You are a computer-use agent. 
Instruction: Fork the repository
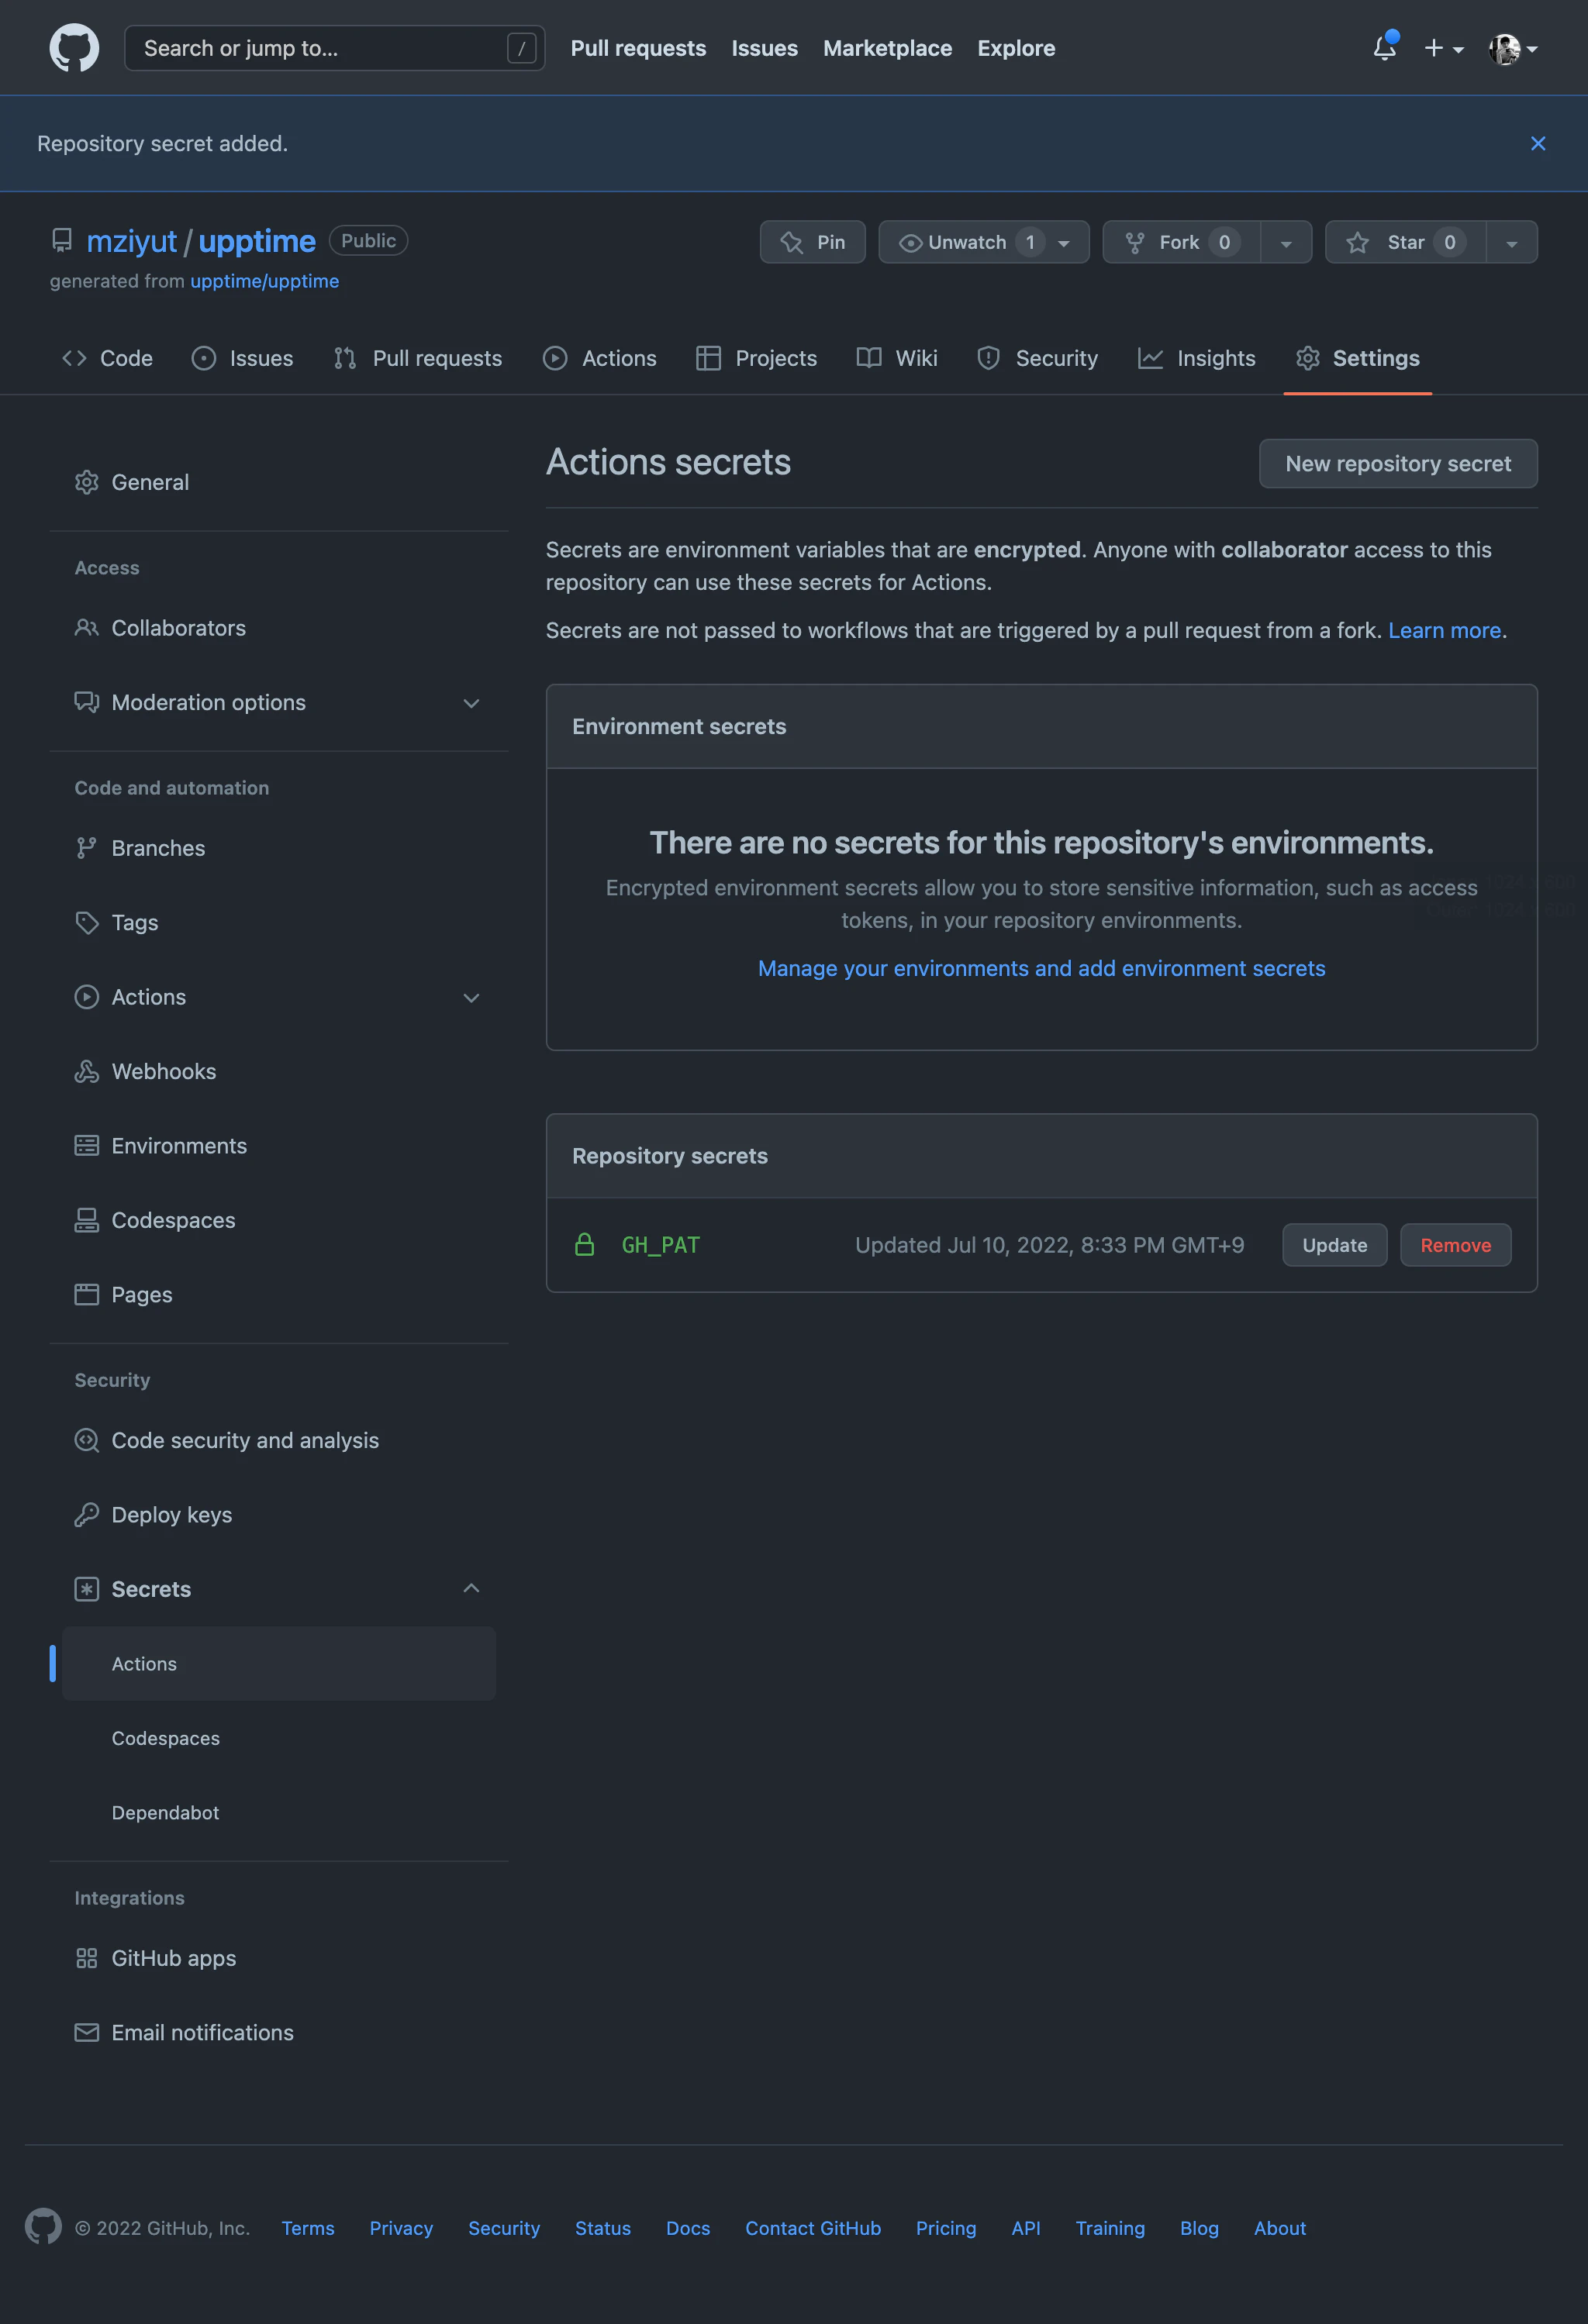pyautogui.click(x=1181, y=242)
